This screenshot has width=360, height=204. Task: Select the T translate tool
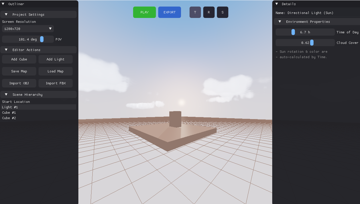coord(195,12)
